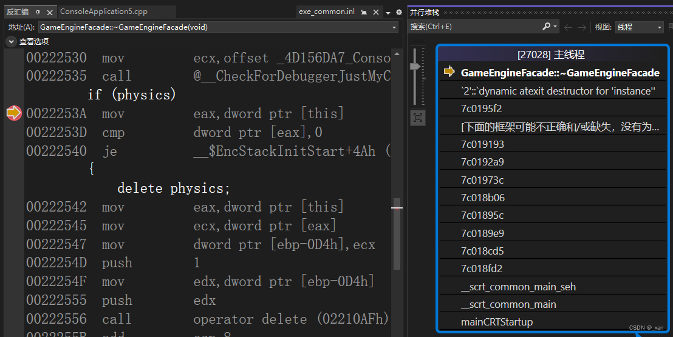The image size is (673, 337).
Task: Pin the 反汇编 tab
Action: point(38,12)
